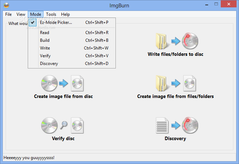
Task: Open the Tools menu
Action: pos(51,14)
